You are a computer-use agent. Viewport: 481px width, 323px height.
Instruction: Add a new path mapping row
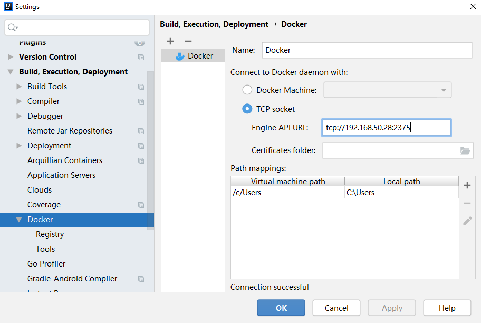coord(467,185)
